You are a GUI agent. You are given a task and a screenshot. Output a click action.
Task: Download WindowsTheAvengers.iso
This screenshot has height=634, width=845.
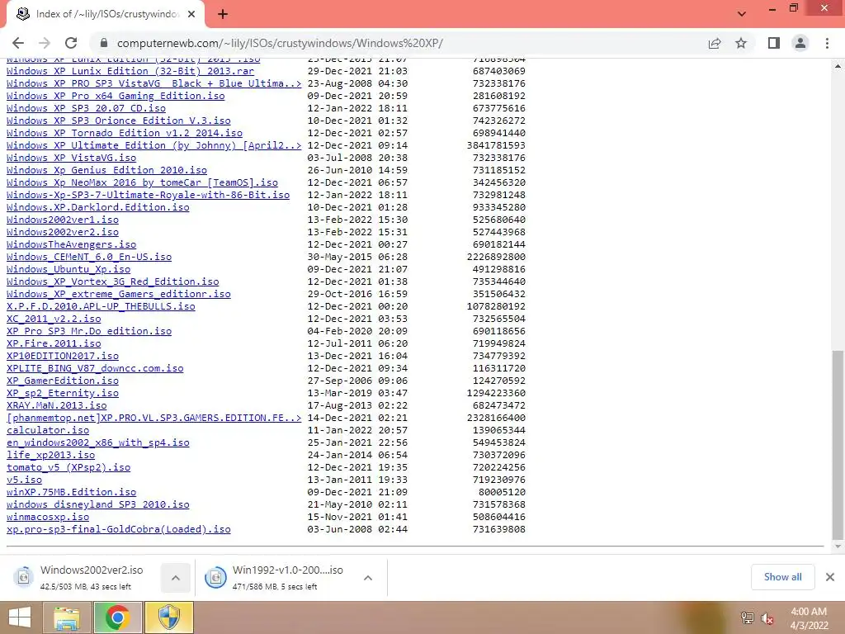71,244
